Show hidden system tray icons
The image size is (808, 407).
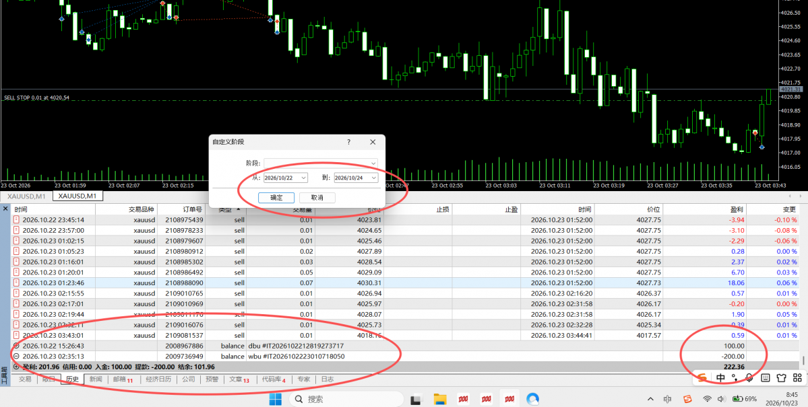click(x=650, y=399)
